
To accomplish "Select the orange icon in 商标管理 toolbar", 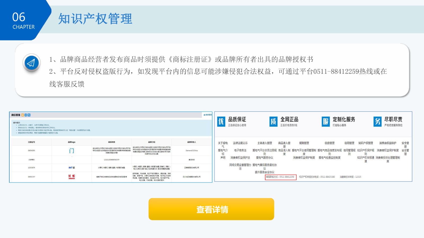I will coord(23,115).
